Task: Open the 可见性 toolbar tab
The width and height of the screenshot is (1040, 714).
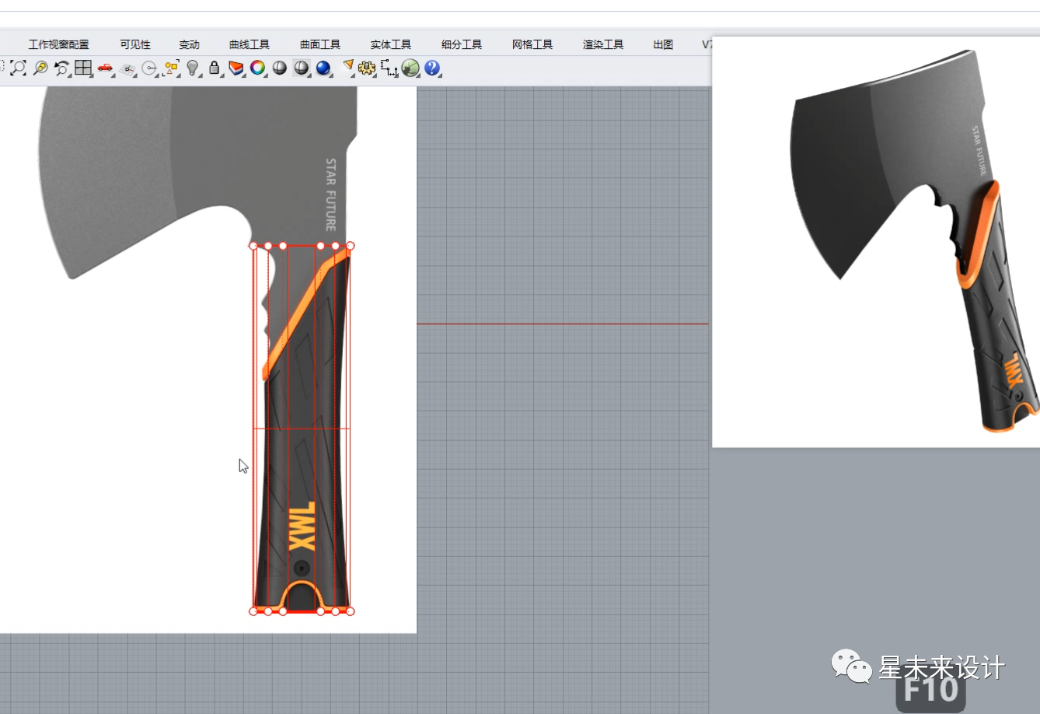Action: [x=135, y=44]
